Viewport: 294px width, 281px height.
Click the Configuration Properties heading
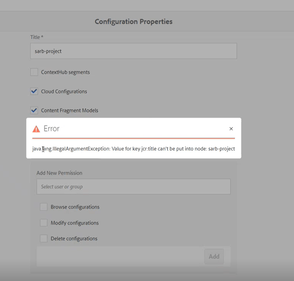pyautogui.click(x=134, y=22)
